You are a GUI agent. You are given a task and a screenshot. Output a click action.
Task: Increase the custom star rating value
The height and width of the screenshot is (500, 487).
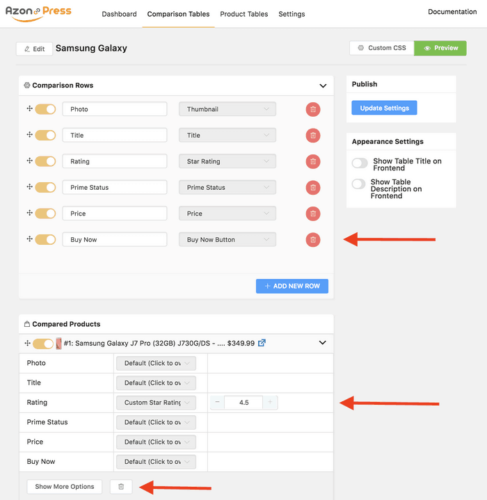270,403
